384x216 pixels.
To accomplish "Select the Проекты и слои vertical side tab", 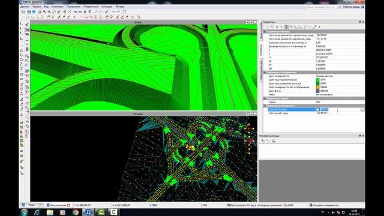I will (x=261, y=31).
